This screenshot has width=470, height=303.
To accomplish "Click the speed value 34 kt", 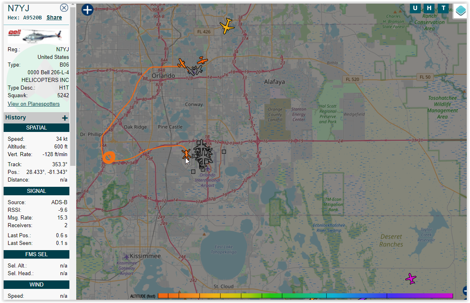I will [x=62, y=139].
